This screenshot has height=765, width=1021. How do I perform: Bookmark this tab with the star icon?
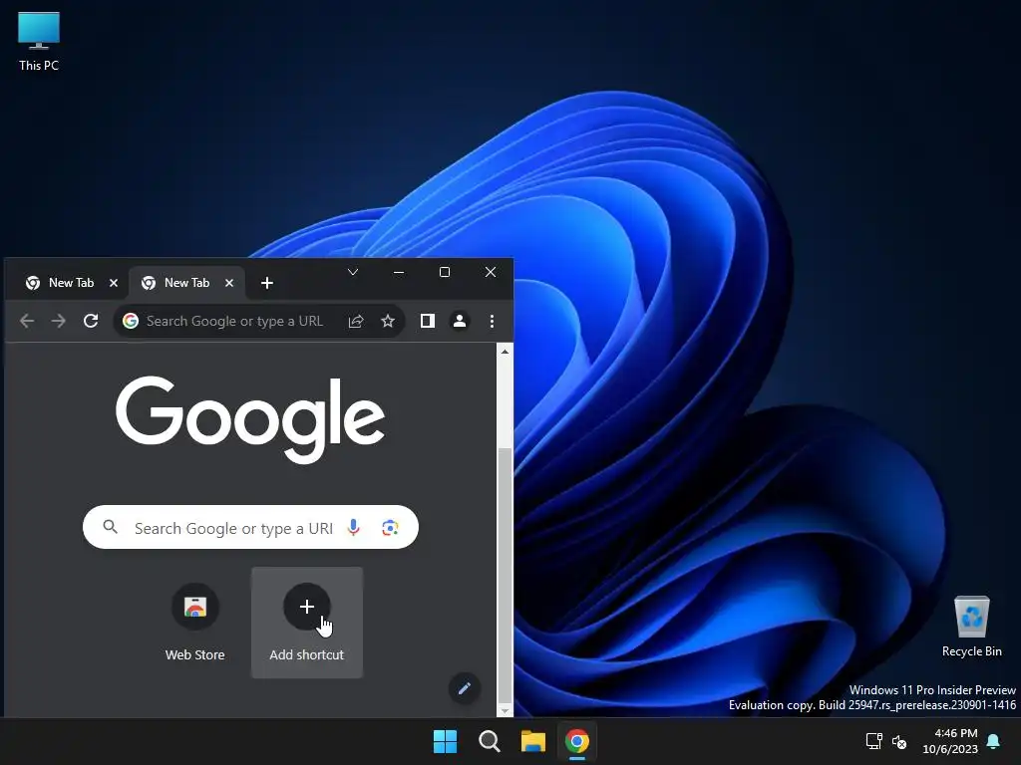[x=388, y=321]
